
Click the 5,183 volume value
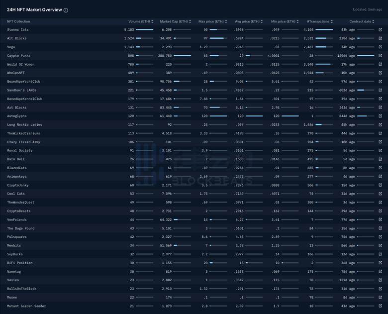(129, 30)
